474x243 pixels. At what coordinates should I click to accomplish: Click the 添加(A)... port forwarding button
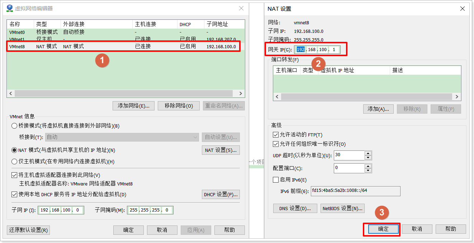click(x=378, y=109)
